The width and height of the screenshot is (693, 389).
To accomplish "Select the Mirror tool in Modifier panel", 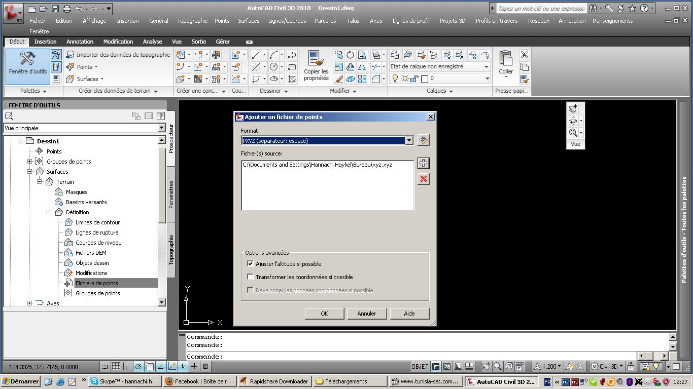I will tap(362, 66).
